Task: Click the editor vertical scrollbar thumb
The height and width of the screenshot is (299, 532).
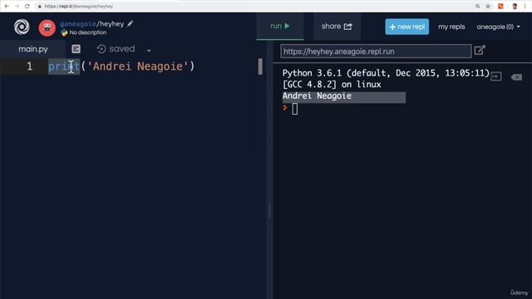Action: pos(260,66)
